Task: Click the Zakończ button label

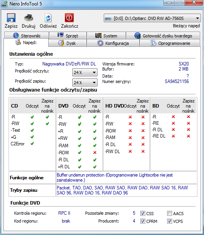Action: [x=70, y=26]
